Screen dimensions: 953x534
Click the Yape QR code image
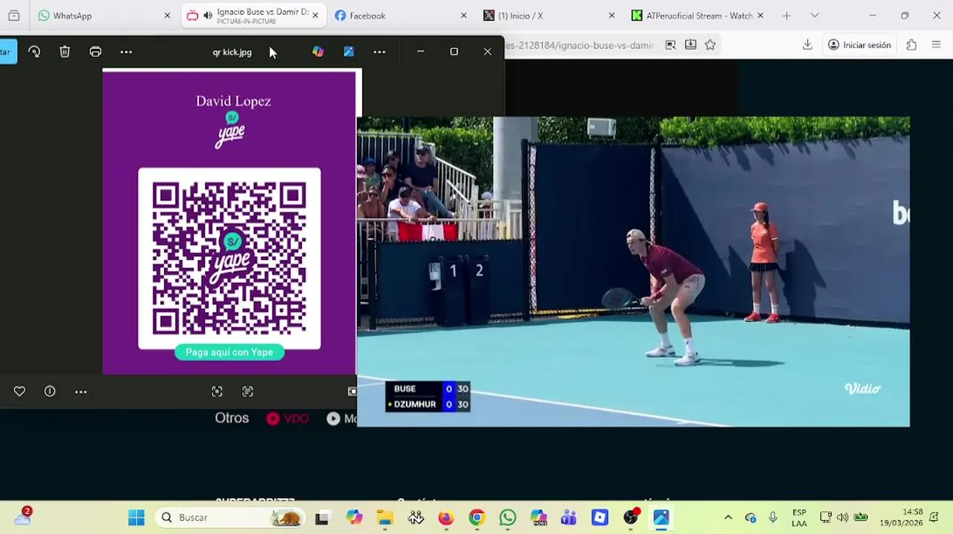click(229, 258)
